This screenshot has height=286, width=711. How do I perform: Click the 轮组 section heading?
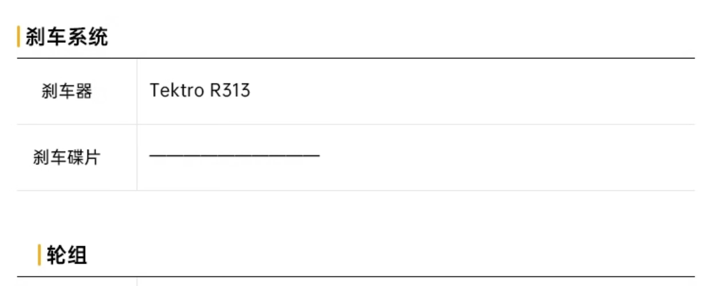[67, 255]
